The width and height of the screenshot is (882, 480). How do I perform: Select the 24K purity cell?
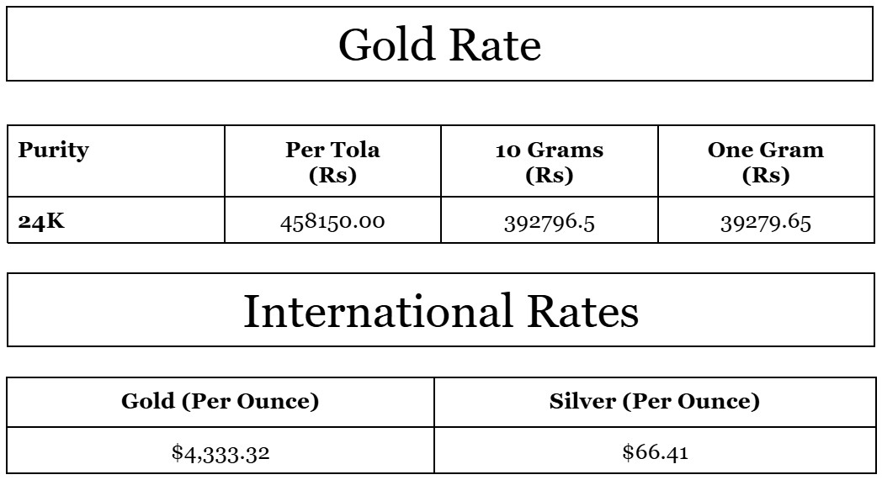(41, 222)
